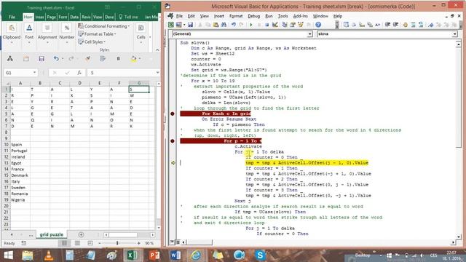This screenshot has height=262, width=466.
Task: Select the grid puzzle sheet tab
Action: 52,234
